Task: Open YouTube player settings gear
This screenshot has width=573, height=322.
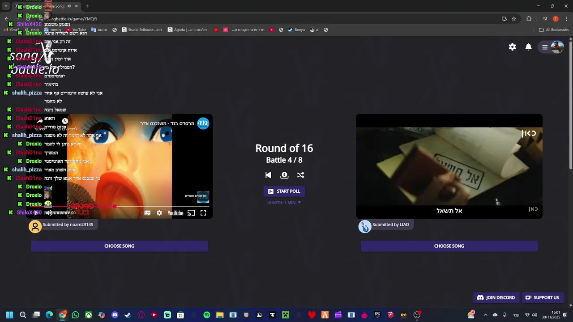Action: tap(159, 213)
